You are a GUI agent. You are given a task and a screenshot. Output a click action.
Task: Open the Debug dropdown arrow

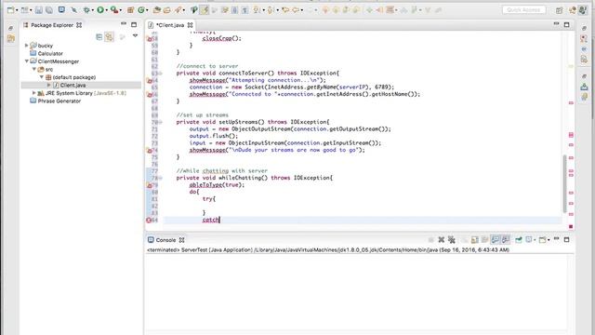coord(92,10)
